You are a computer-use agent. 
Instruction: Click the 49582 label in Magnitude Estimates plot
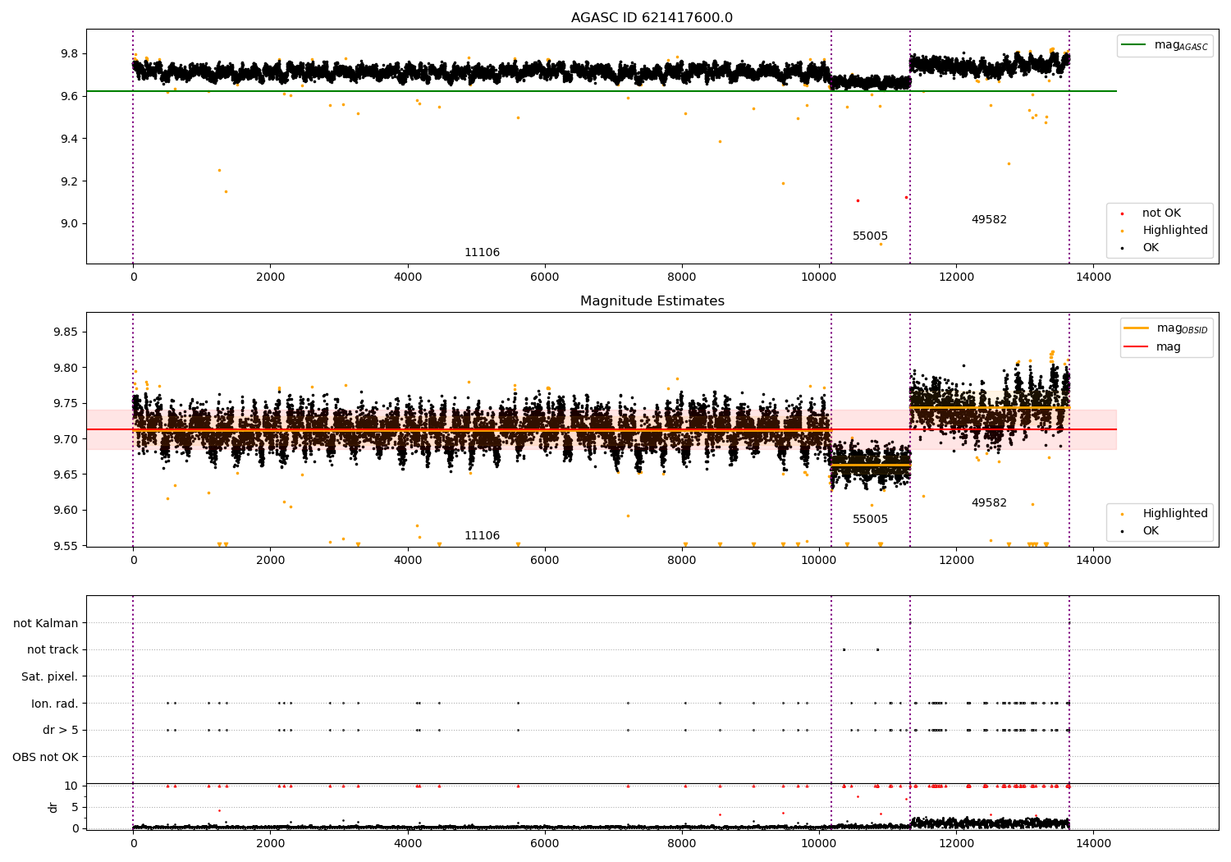[989, 503]
